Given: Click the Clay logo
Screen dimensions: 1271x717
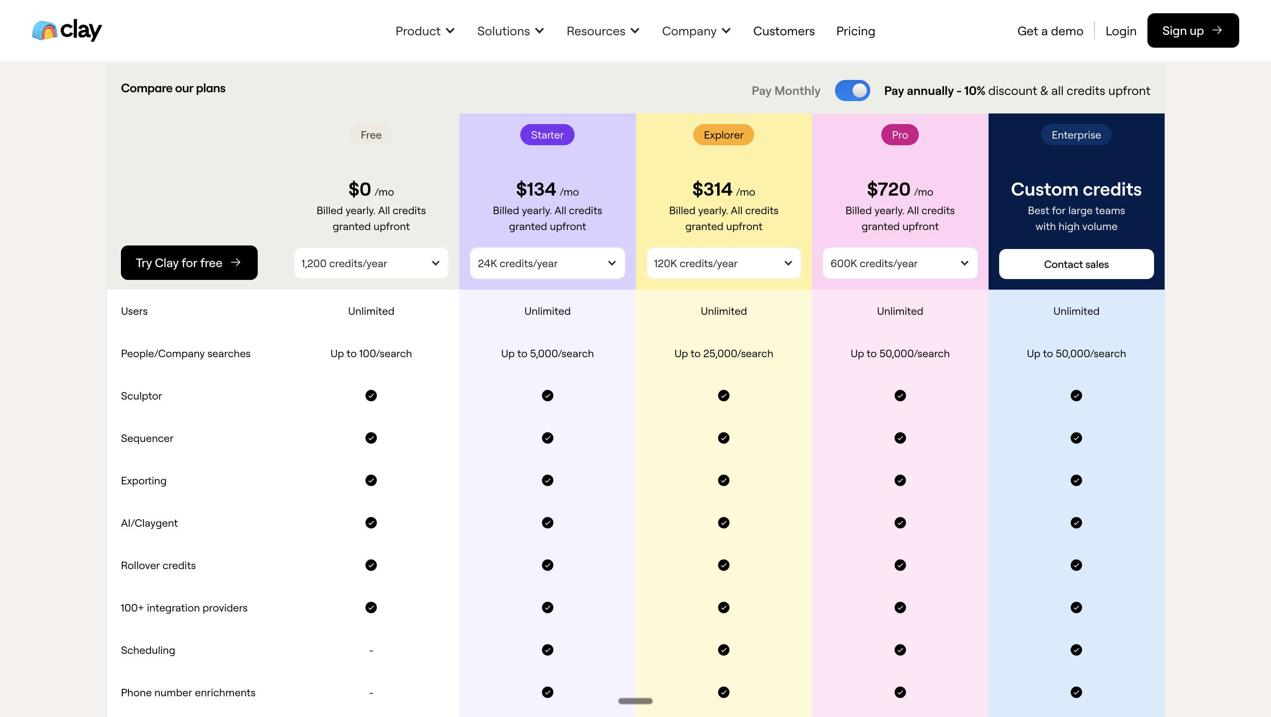Looking at the screenshot, I should pos(66,30).
